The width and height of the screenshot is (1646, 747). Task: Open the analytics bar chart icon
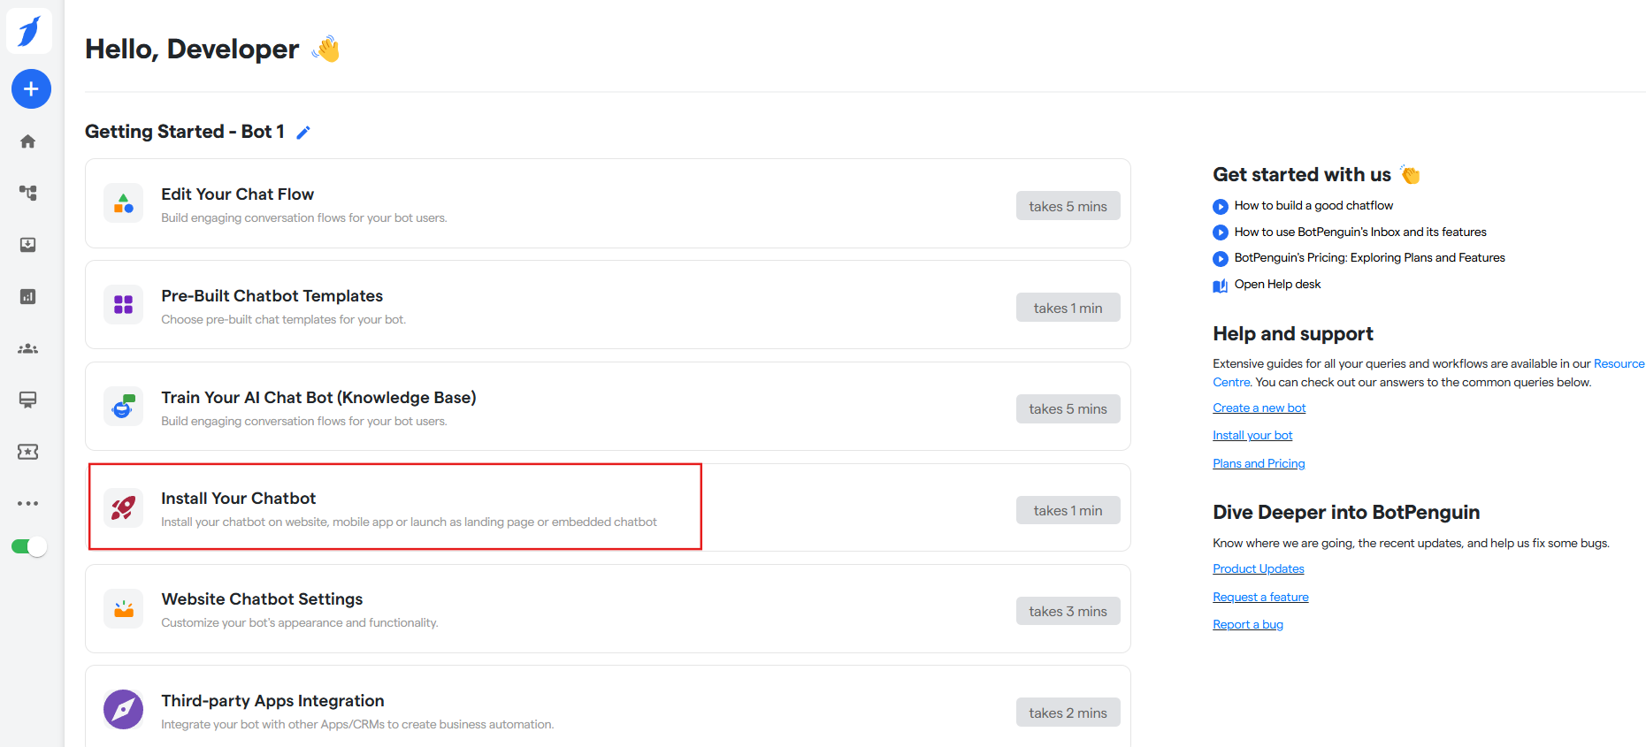click(x=28, y=296)
